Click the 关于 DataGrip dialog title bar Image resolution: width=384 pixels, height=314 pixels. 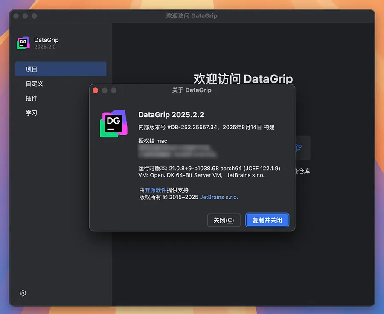[192, 90]
